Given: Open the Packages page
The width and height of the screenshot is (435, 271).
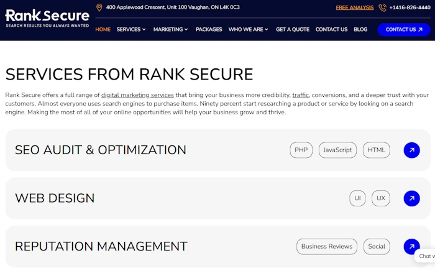Looking at the screenshot, I should click(209, 29).
